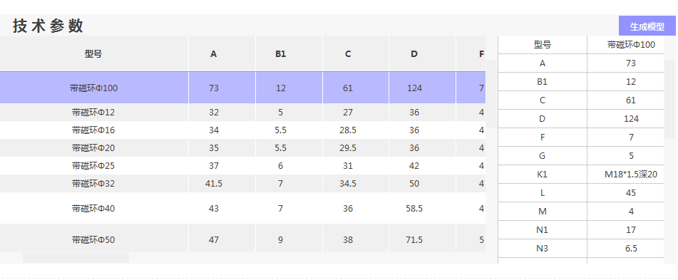Click the D column header

point(414,54)
